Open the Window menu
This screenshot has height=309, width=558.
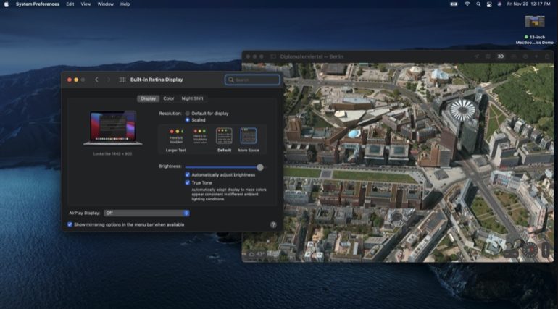(x=105, y=4)
